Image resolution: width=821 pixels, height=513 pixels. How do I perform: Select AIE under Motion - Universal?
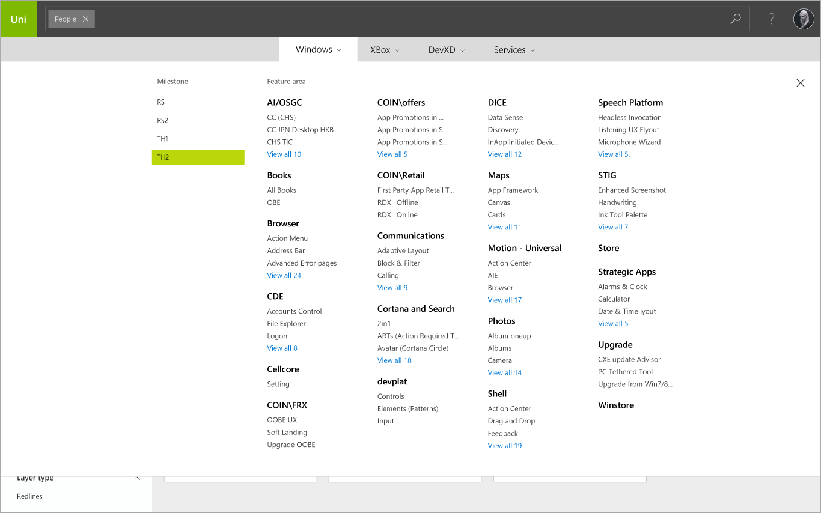pos(493,276)
